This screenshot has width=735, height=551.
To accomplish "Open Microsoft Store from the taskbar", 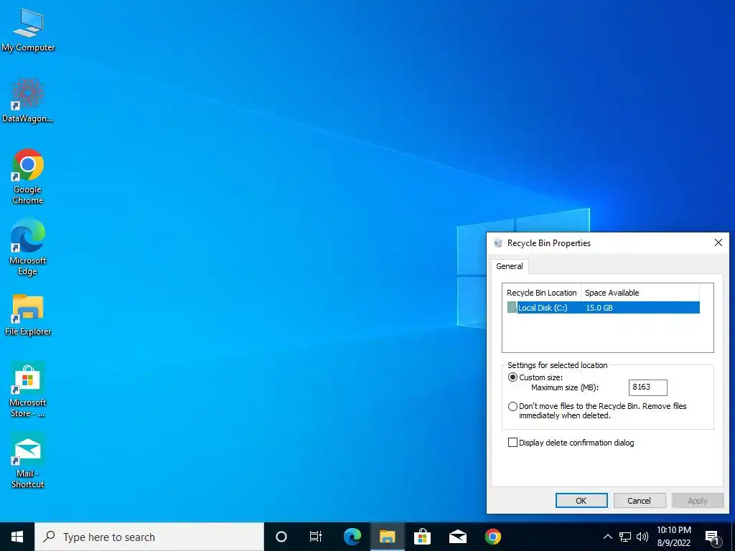I will point(422,537).
